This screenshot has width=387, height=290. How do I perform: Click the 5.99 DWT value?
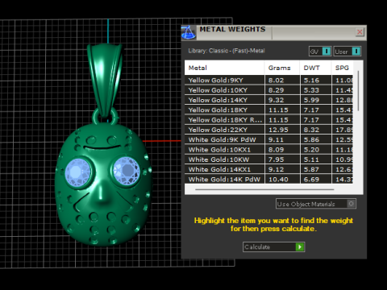(x=311, y=100)
